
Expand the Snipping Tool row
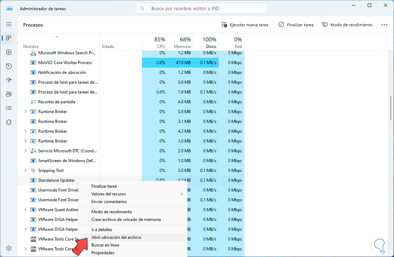(x=25, y=171)
